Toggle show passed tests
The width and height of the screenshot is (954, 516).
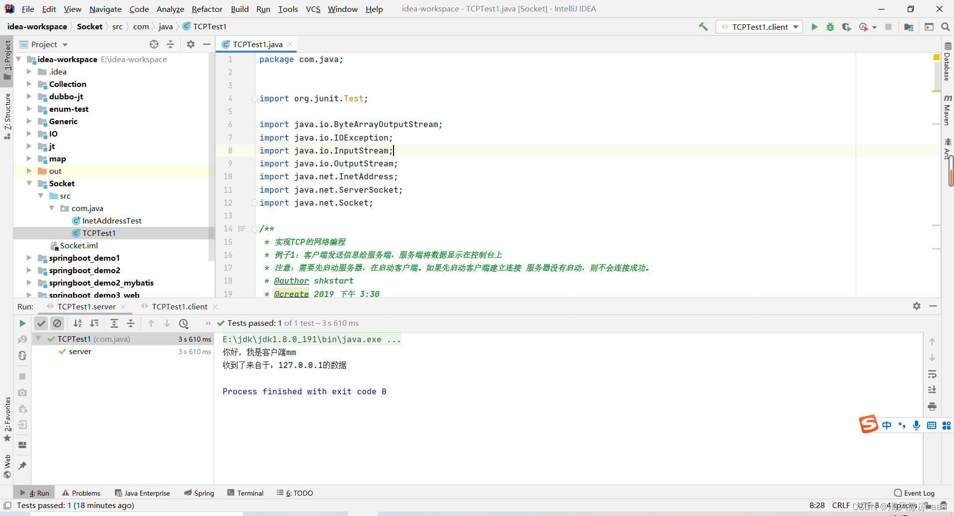[41, 323]
